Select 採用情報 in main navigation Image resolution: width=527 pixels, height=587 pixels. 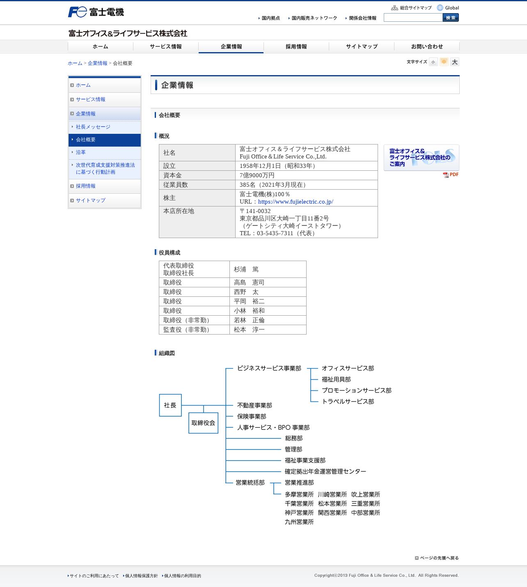pos(296,47)
